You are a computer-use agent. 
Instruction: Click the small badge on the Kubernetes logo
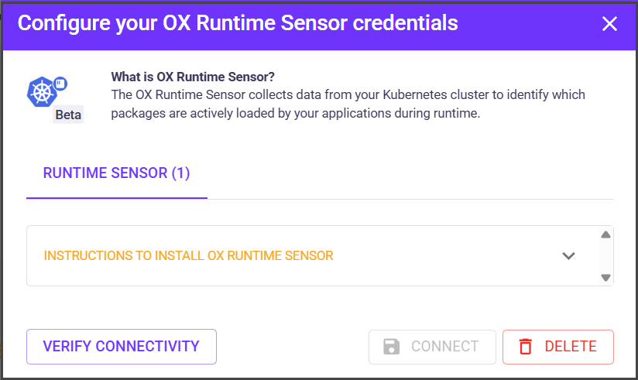pyautogui.click(x=61, y=82)
